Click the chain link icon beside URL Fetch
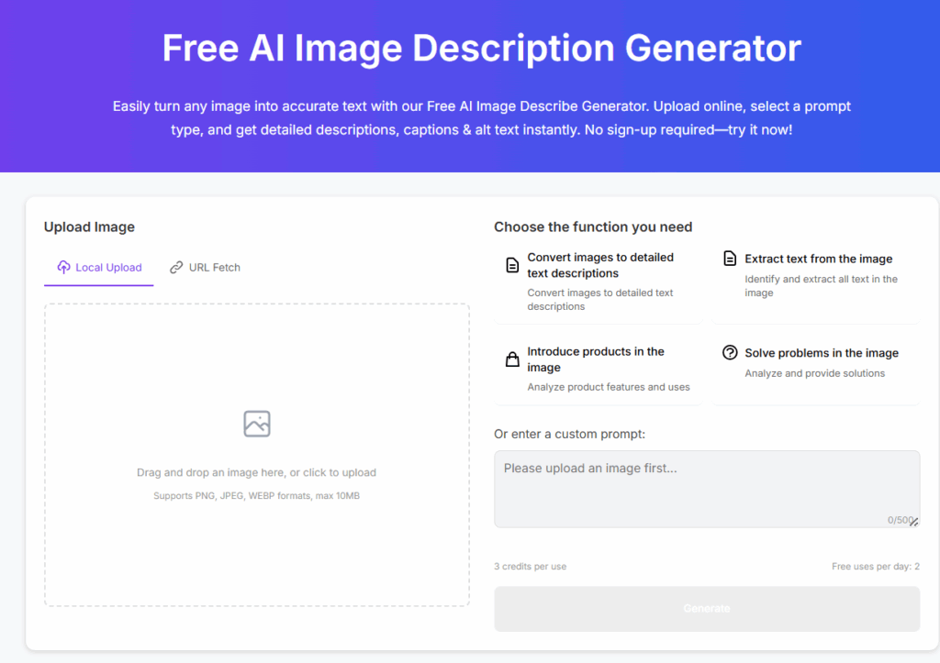 (176, 268)
